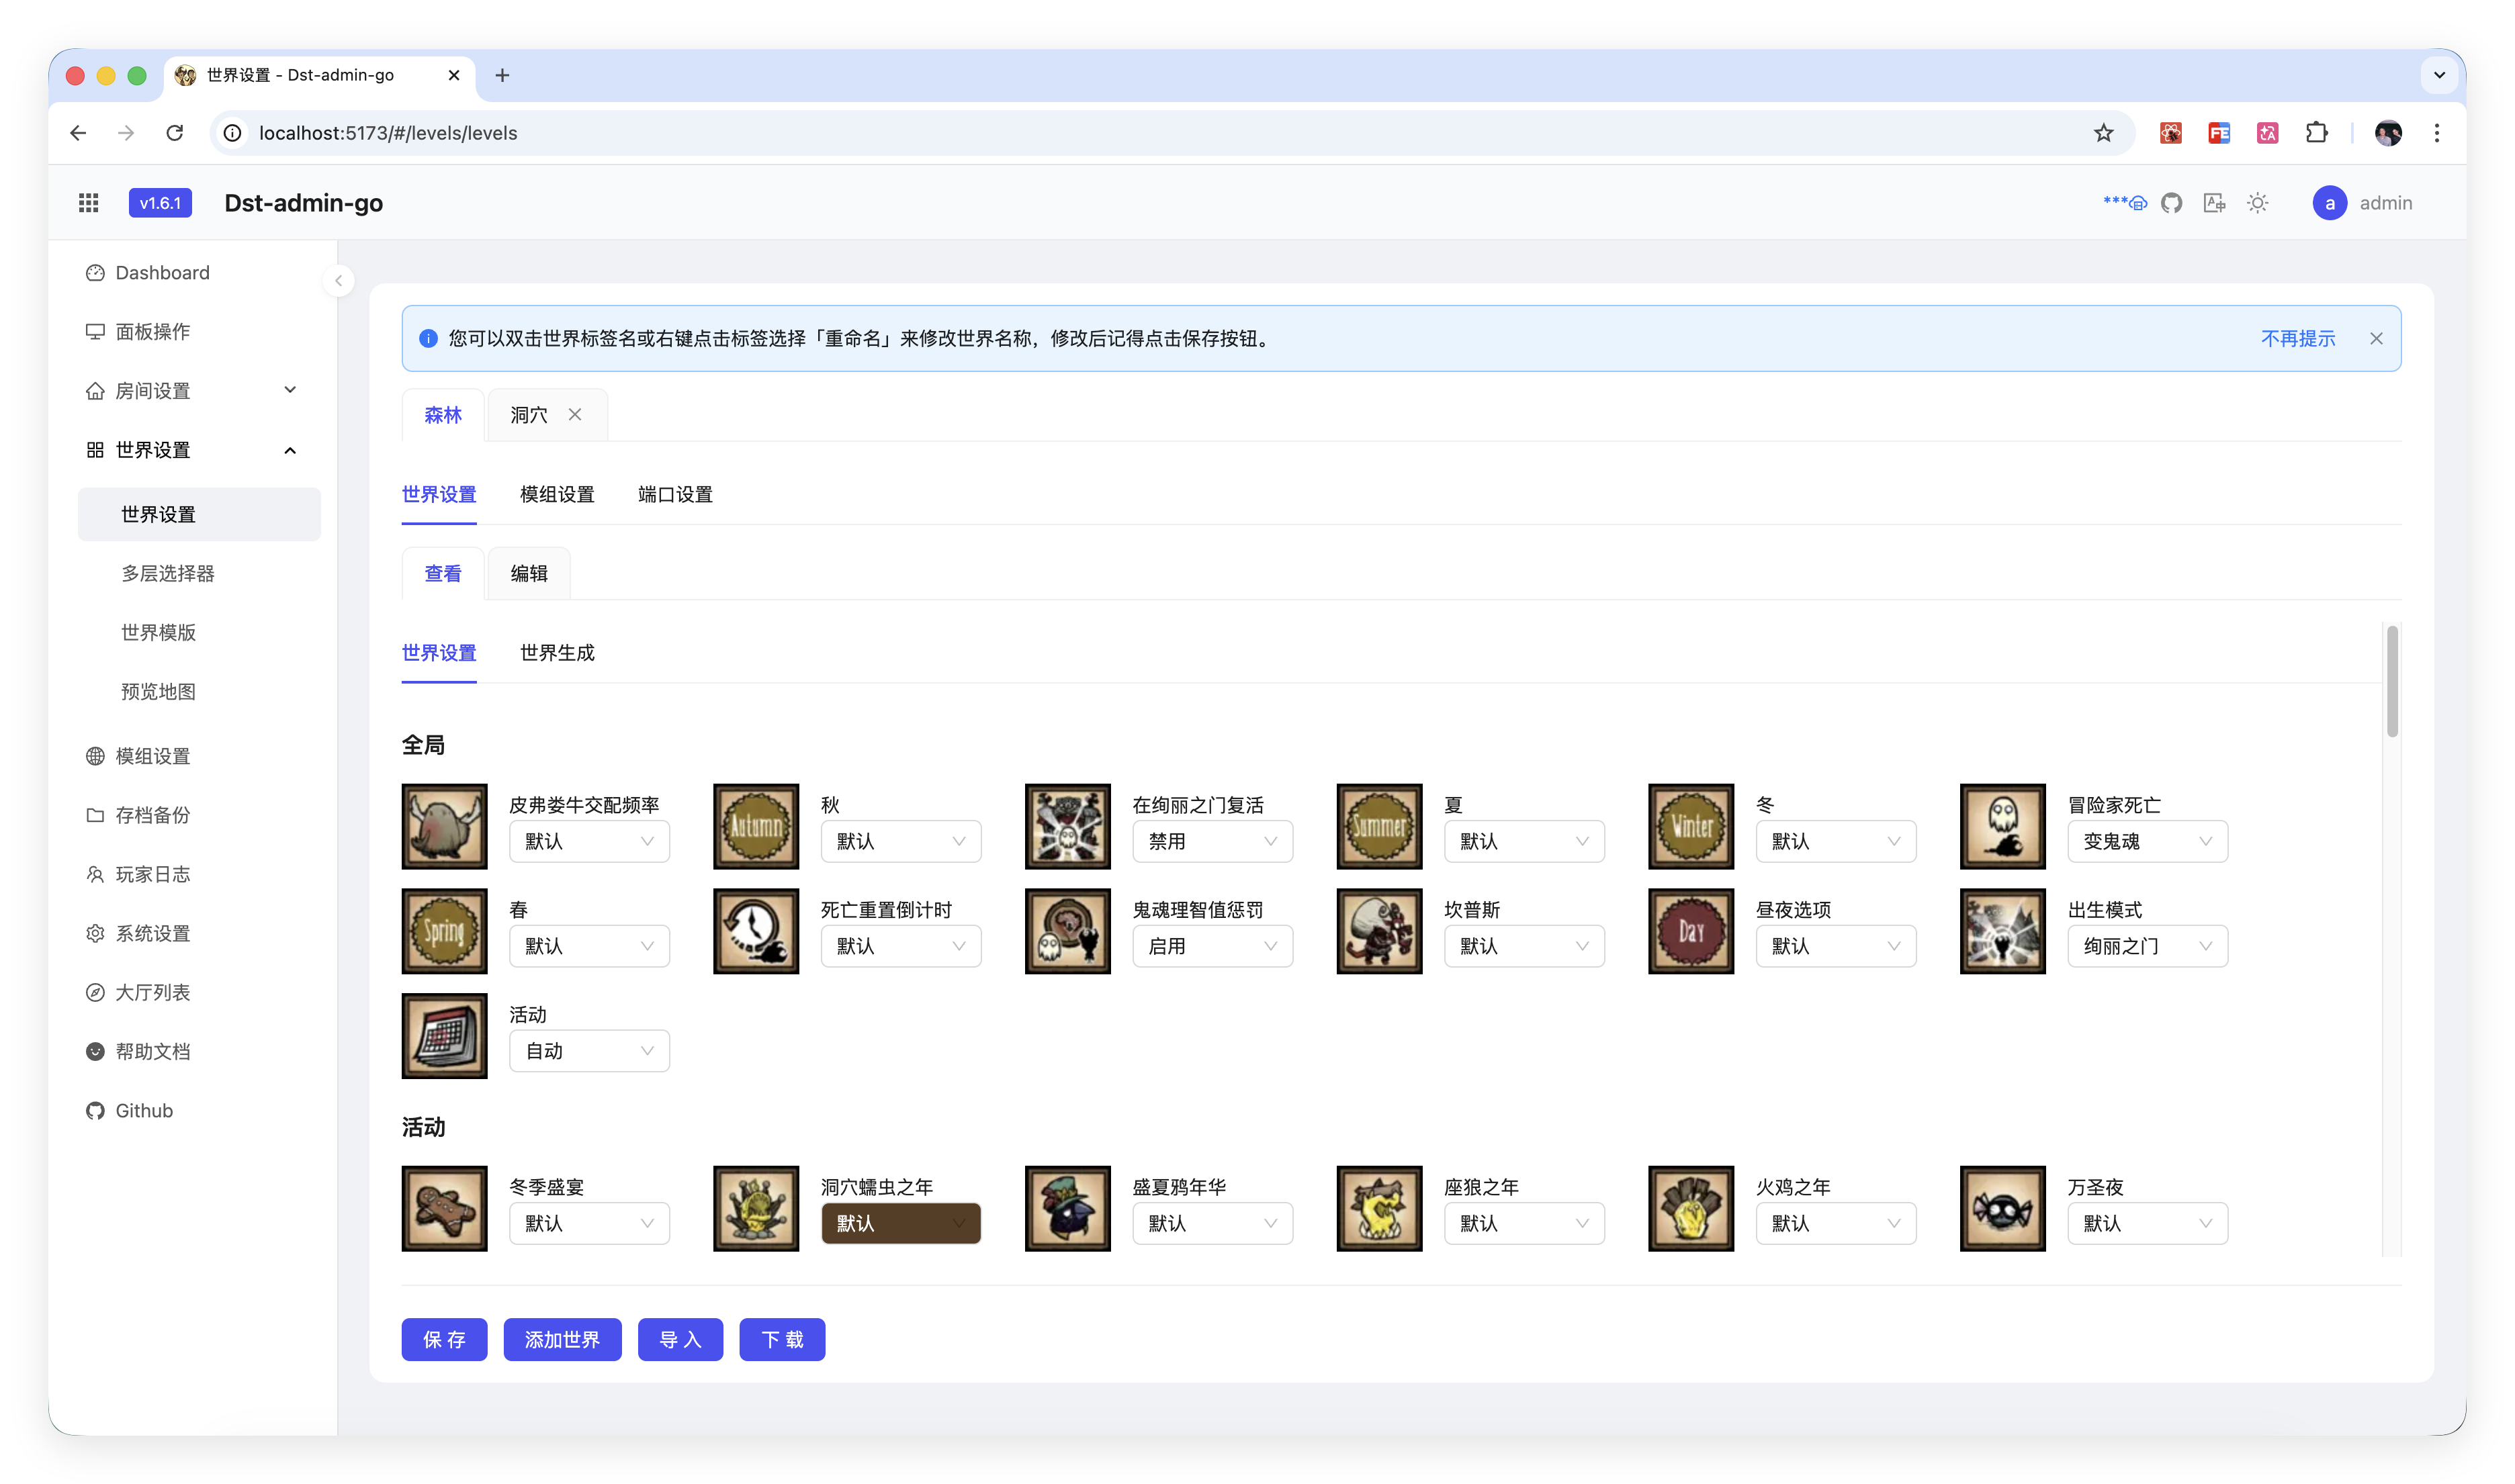Open the 鬼魂理智值惩罚 dropdown
2515x1484 pixels.
1212,946
